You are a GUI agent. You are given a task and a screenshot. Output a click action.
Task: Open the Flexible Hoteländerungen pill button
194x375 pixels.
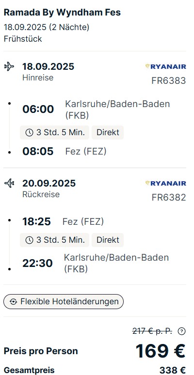(x=64, y=301)
